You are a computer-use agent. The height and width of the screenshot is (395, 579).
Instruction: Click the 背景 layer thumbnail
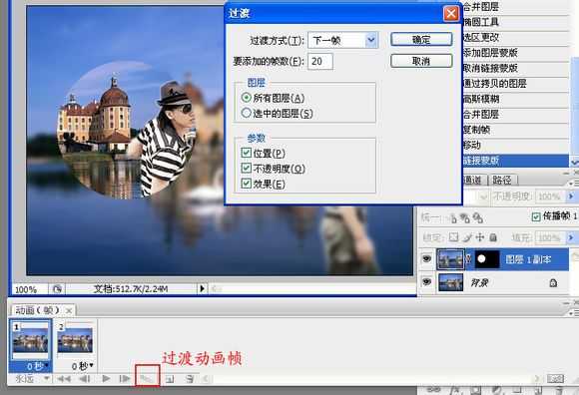pos(450,282)
